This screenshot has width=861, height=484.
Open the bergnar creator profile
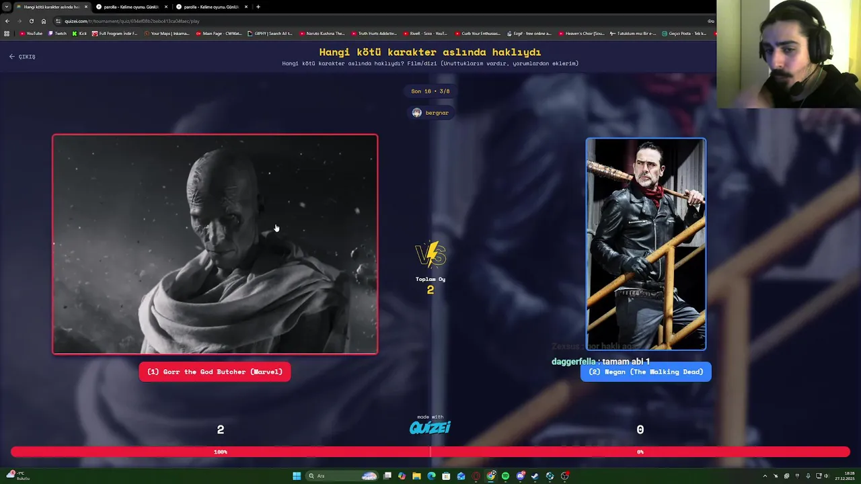point(430,112)
